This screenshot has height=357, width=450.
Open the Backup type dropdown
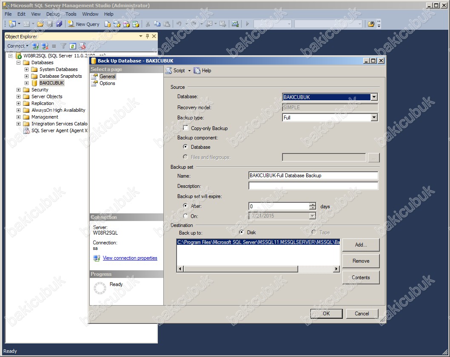point(374,118)
